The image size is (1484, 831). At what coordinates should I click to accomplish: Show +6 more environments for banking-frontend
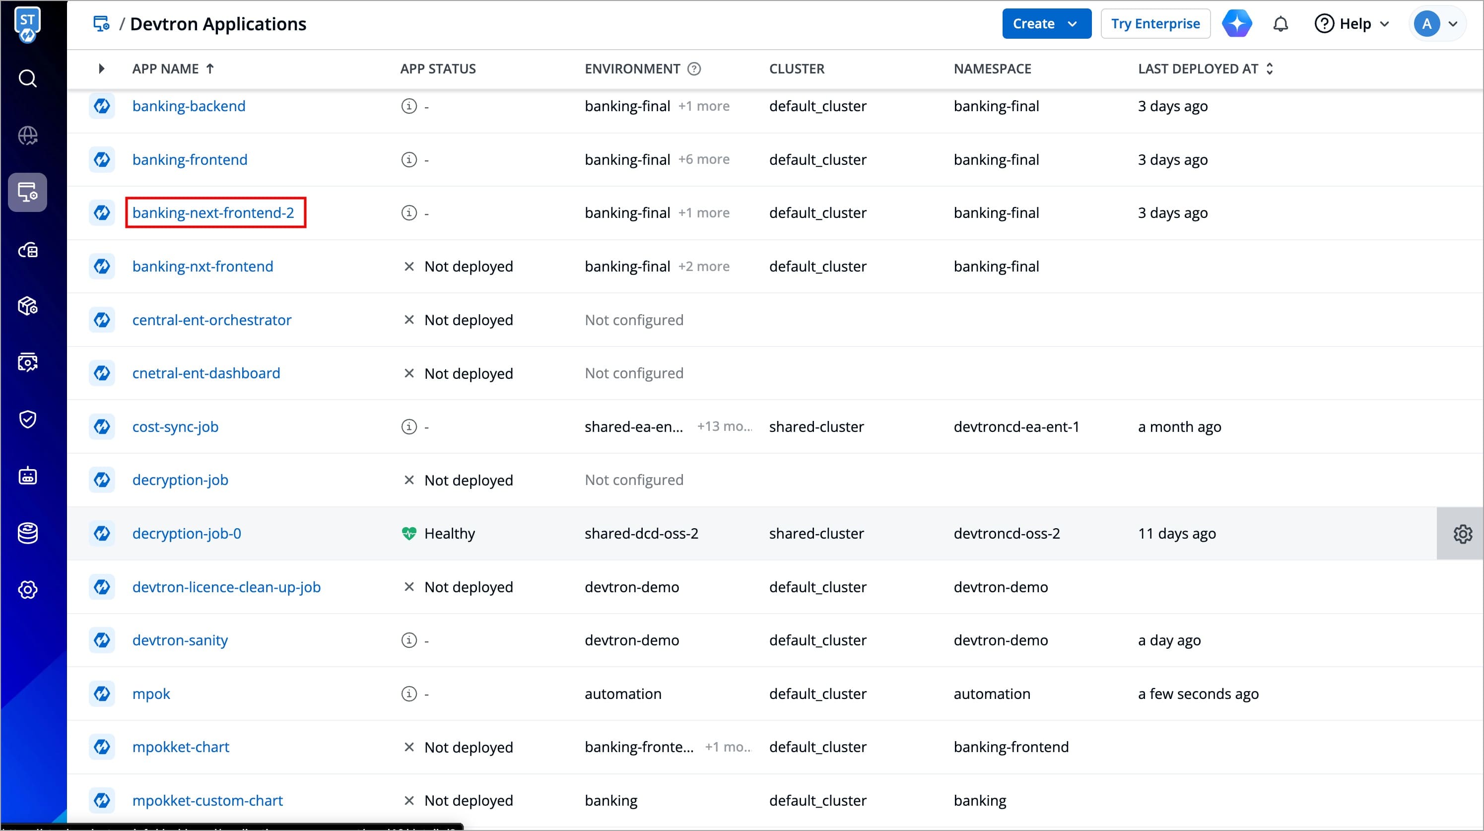(x=703, y=160)
